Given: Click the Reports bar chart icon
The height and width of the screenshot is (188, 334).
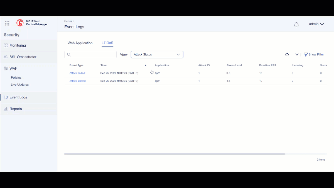Looking at the screenshot, I should [6, 109].
